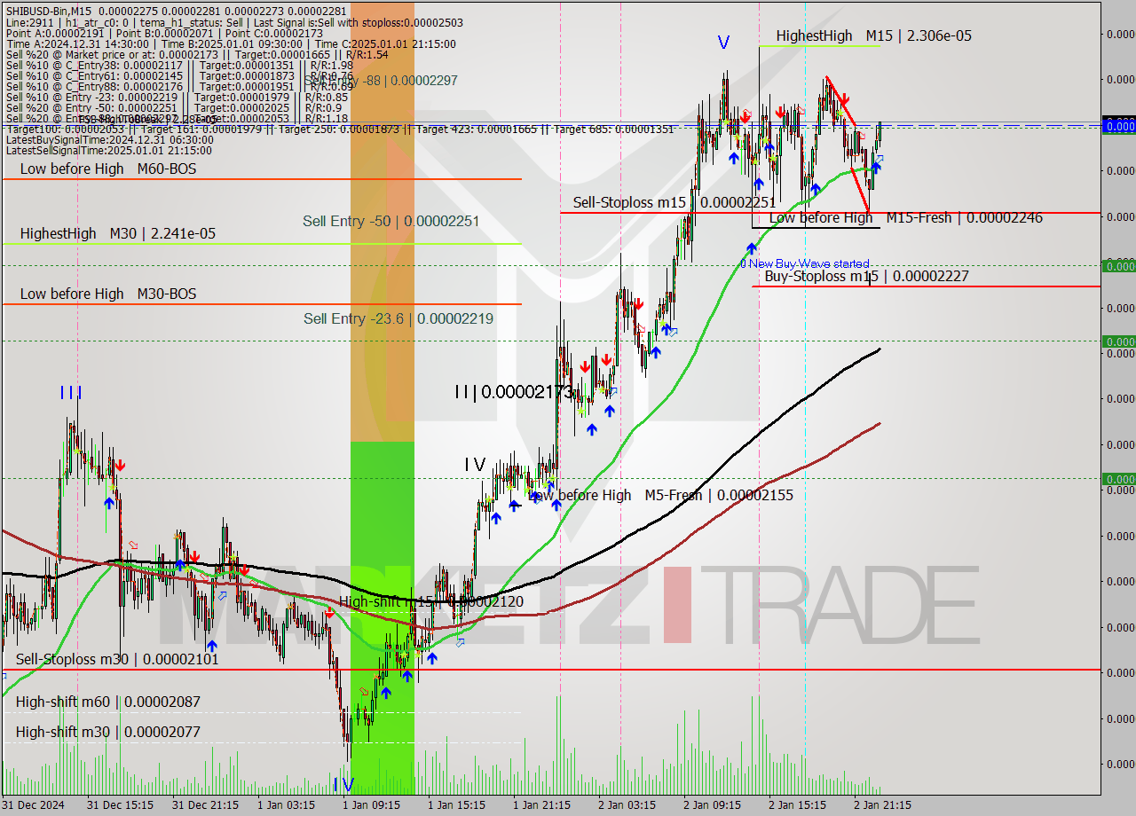Click the 'Sell-Stoploss m15 | 0.00002251' label
The width and height of the screenshot is (1136, 816).
pos(674,202)
